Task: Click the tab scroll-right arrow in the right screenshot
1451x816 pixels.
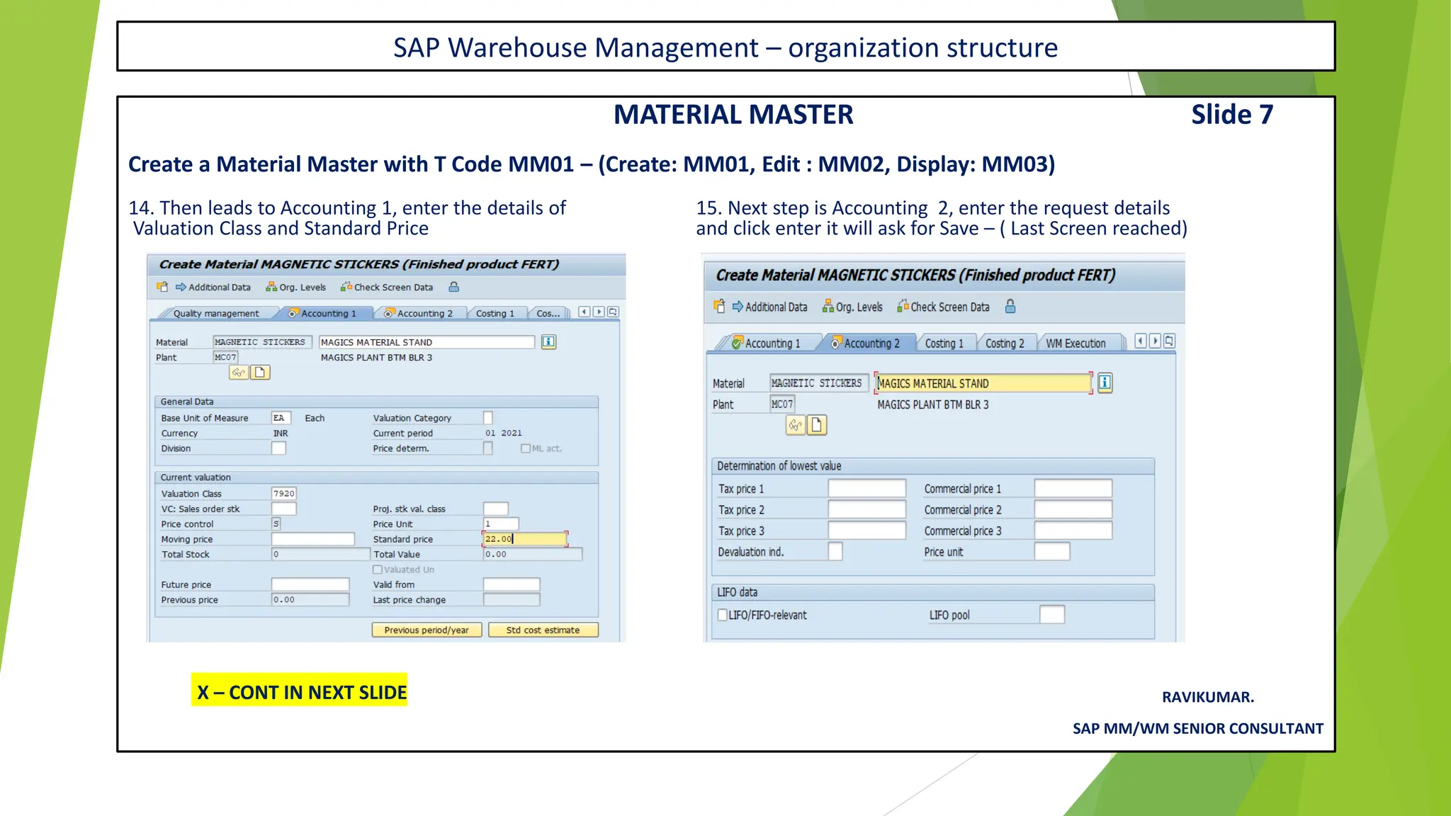Action: pos(1155,341)
